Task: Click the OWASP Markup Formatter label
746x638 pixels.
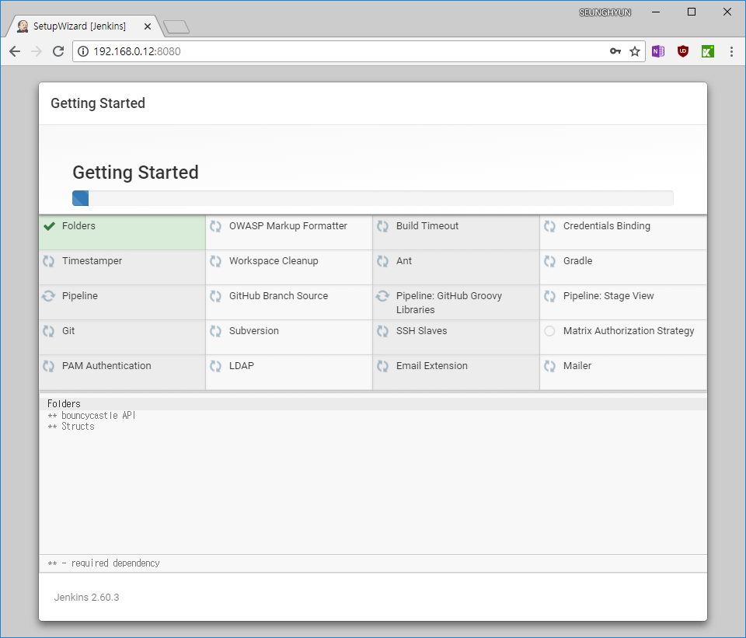Action: coord(288,226)
